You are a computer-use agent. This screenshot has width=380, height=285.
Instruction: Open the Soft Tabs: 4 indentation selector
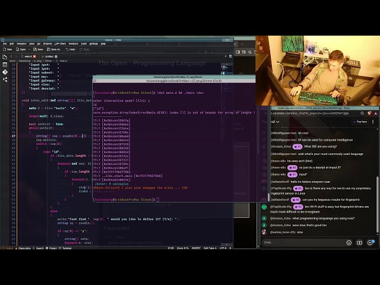210,248
